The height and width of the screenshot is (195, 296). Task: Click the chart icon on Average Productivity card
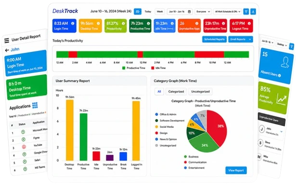(281, 99)
